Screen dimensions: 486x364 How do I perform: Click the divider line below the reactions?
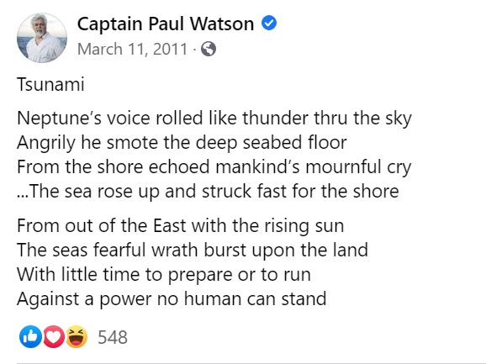click(243, 363)
